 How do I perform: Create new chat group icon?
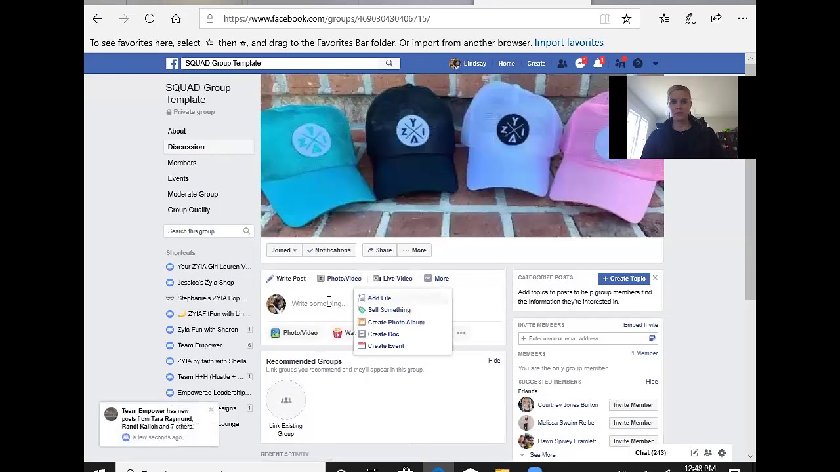(708, 453)
